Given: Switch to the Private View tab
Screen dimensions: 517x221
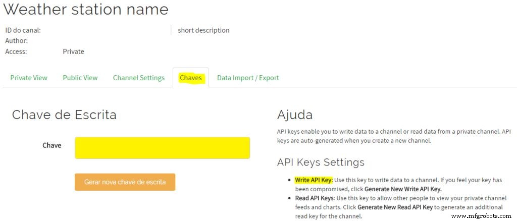Looking at the screenshot, I should [x=29, y=78].
